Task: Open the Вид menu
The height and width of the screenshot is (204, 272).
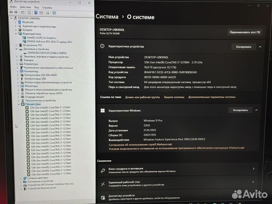Action: coord(36,7)
